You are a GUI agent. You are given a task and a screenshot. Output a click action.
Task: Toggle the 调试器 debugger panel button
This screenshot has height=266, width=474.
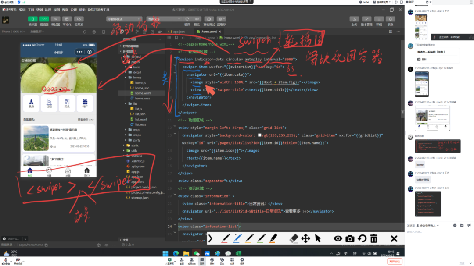(x=56, y=19)
